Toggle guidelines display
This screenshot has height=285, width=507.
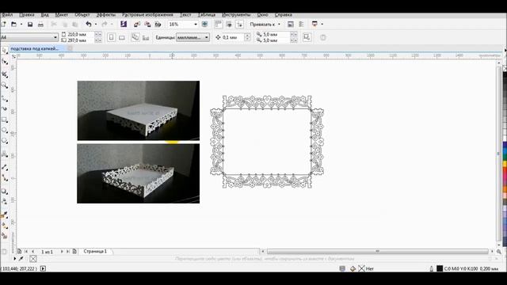(x=239, y=25)
